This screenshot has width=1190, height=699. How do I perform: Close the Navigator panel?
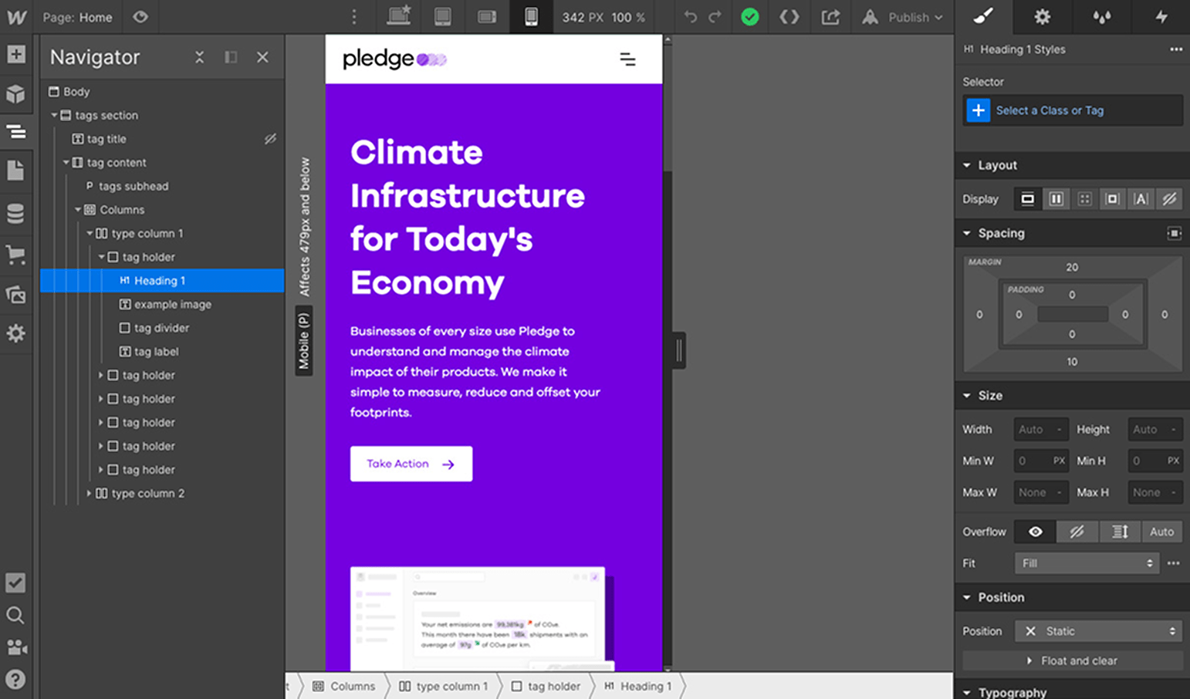pos(262,57)
